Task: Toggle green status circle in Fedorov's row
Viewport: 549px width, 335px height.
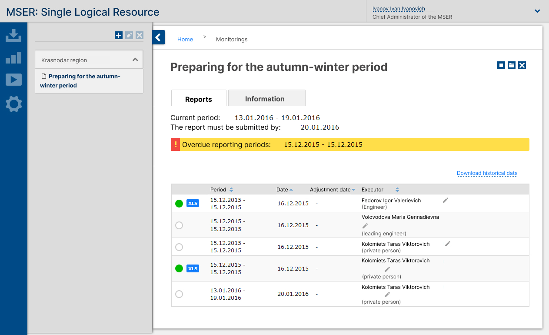Action: tap(179, 203)
